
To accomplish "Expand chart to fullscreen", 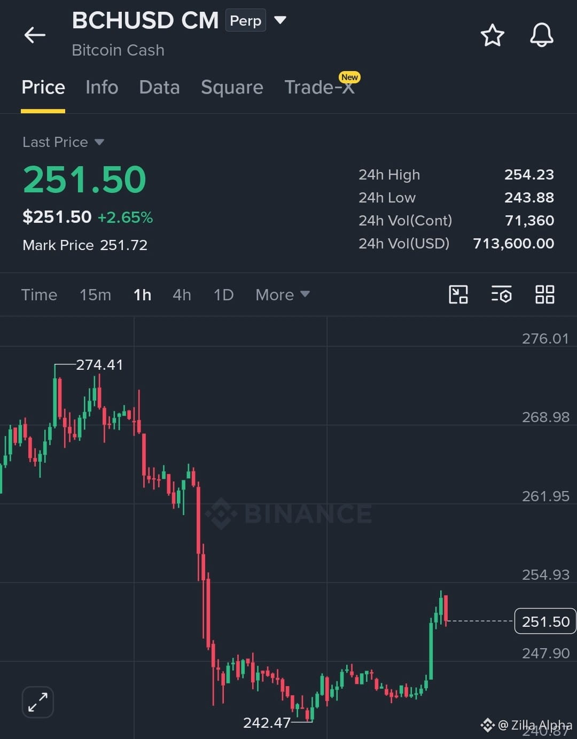I will click(38, 702).
